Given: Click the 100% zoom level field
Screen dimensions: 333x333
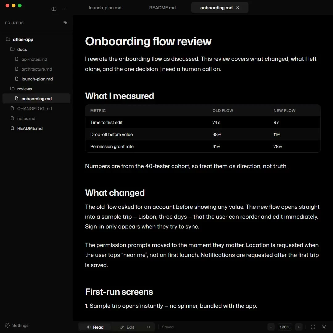Looking at the screenshot, I should 285,327.
